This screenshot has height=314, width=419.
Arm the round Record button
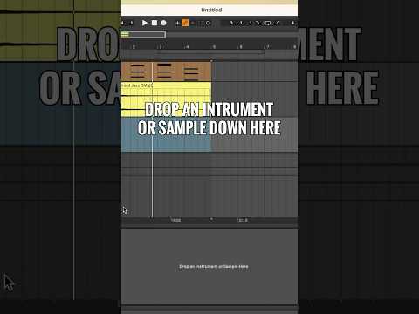coord(164,23)
